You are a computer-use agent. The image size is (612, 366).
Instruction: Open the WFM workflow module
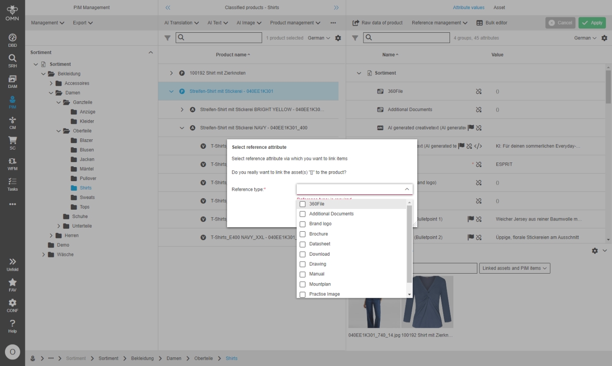coord(12,163)
